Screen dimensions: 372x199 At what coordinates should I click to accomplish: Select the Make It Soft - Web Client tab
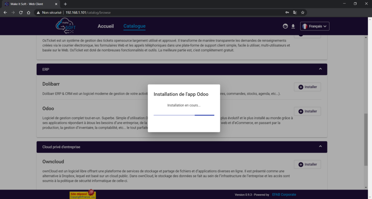31,4
